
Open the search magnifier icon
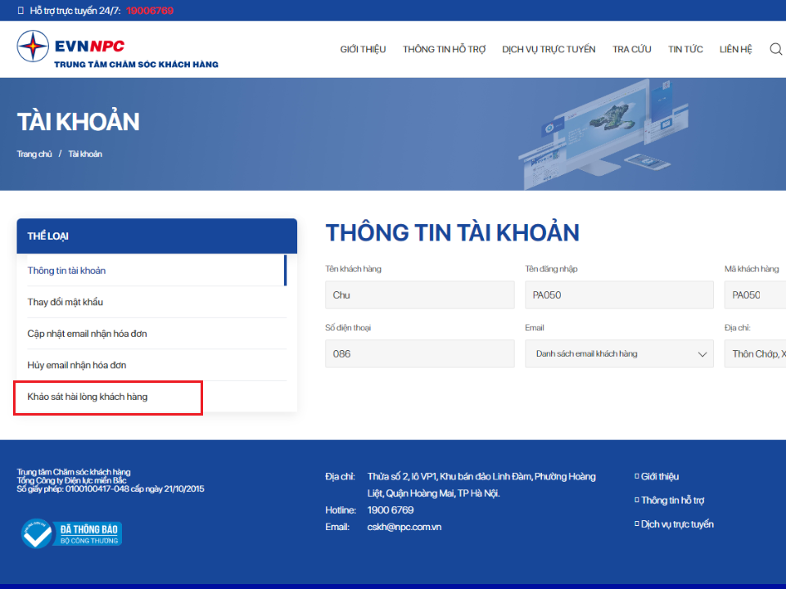click(775, 49)
